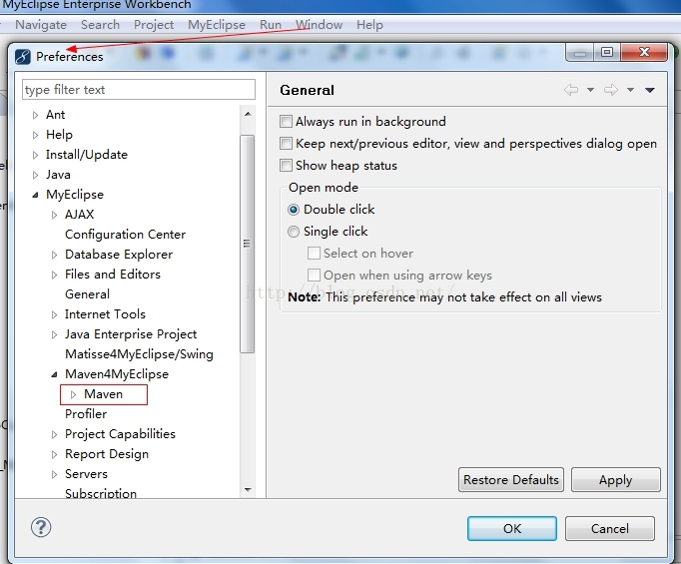Check Open when using arrow keys
Image resolution: width=681 pixels, height=564 pixels.
click(314, 276)
